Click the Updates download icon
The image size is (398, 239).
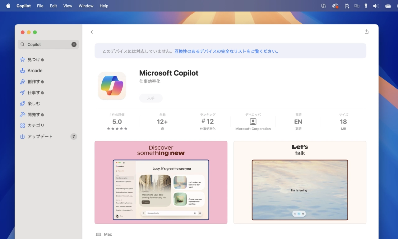point(22,137)
